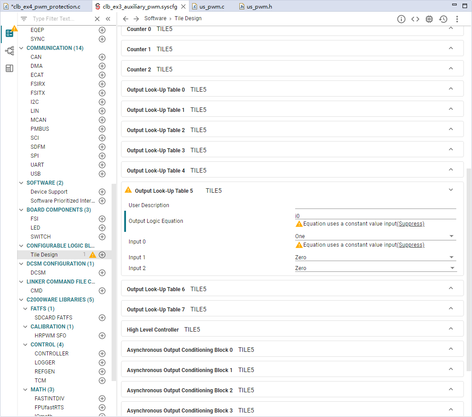Viewport: 472px width, 417px height.
Task: Suppress the Output Logic Equation warning
Action: pyautogui.click(x=411, y=224)
